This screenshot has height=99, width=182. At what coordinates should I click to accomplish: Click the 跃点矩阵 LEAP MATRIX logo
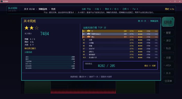point(13,9)
